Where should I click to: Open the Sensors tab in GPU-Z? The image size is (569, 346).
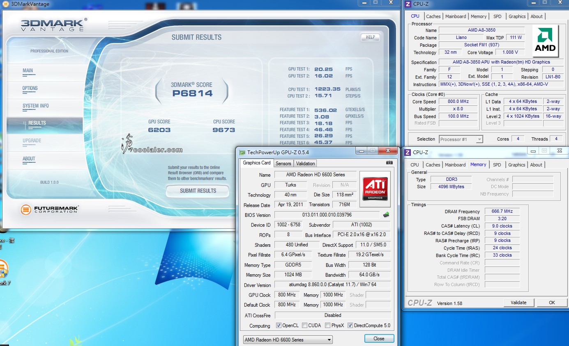[283, 163]
